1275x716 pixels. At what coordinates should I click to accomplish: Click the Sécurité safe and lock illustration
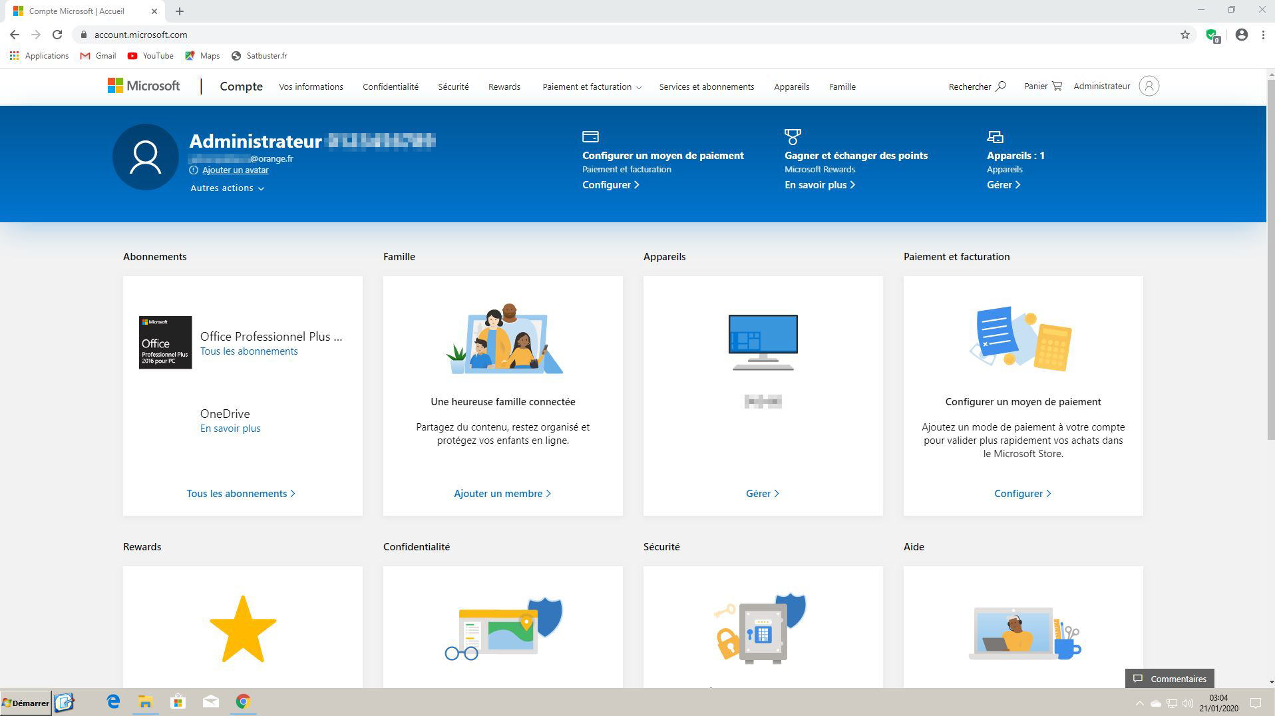tap(760, 629)
